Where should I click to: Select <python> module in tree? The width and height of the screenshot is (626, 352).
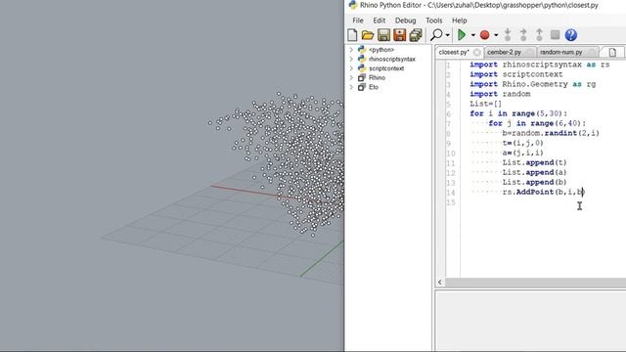381,50
